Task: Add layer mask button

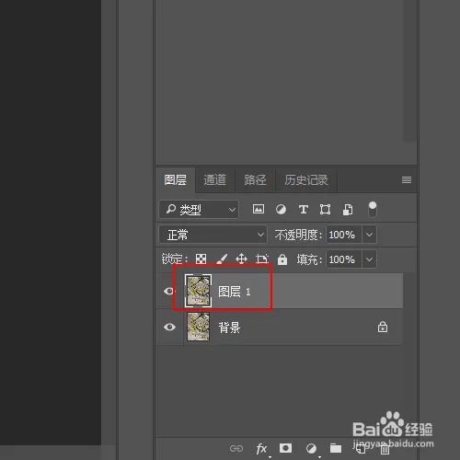Action: coord(285,448)
